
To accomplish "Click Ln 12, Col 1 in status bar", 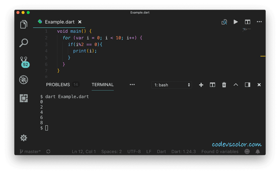I will point(84,151).
